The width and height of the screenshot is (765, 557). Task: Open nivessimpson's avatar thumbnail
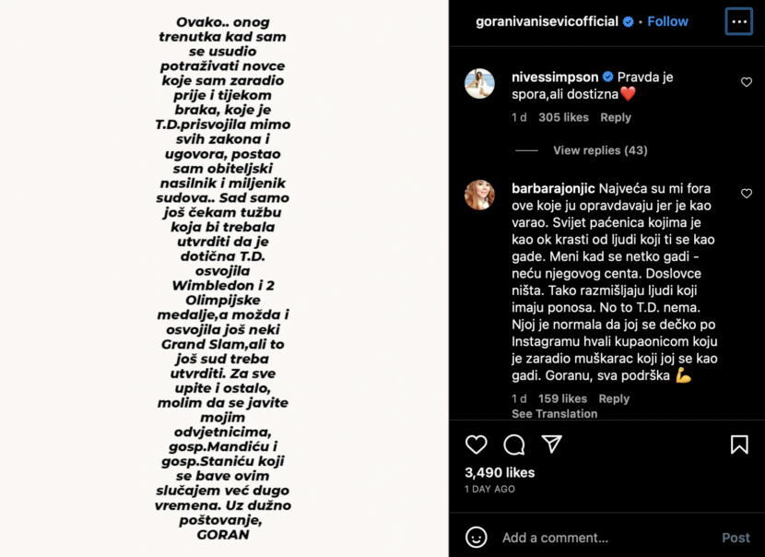click(479, 84)
